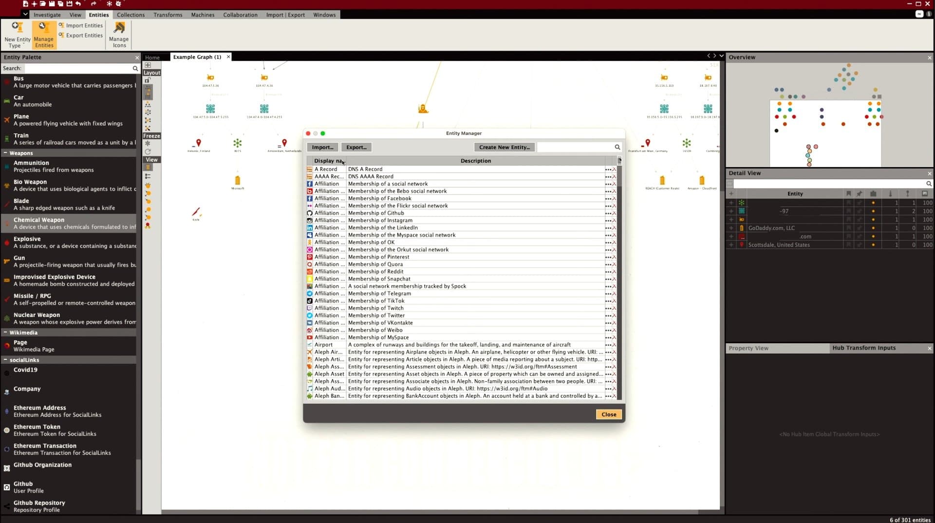Viewport: 935px width, 523px height.
Task: Switch to list view icon under View
Action: [148, 176]
